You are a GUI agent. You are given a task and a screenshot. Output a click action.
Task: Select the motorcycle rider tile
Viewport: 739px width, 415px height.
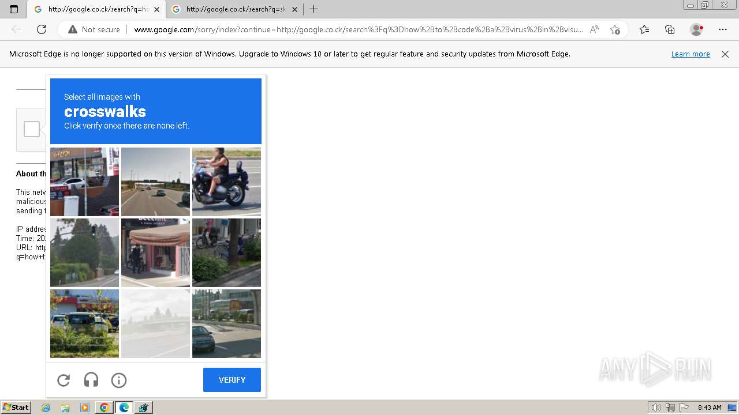pyautogui.click(x=226, y=182)
